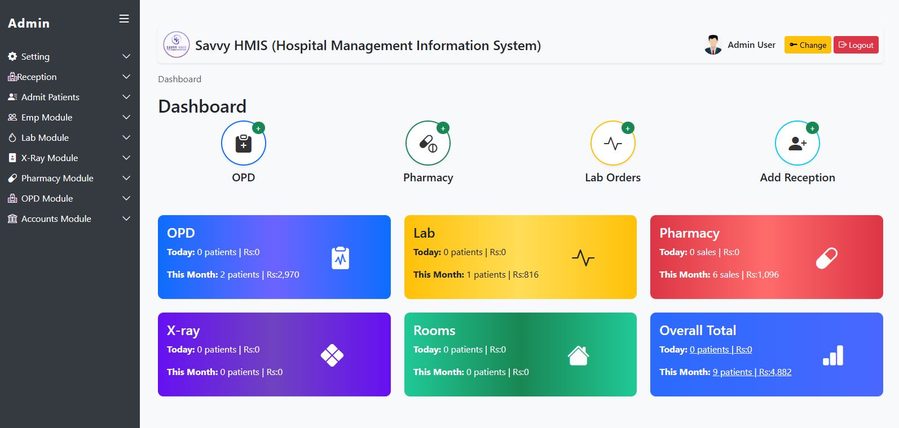This screenshot has width=899, height=428.
Task: Click the red Logout button
Action: (856, 45)
